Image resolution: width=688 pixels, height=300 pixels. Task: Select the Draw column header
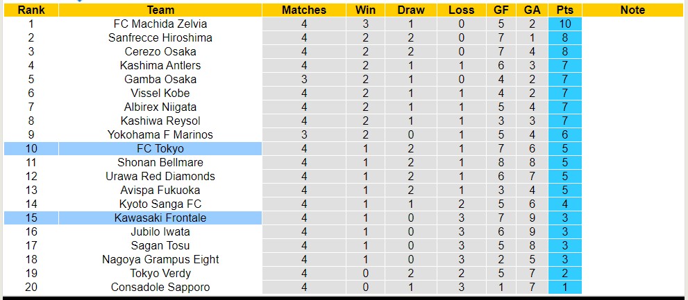click(411, 10)
